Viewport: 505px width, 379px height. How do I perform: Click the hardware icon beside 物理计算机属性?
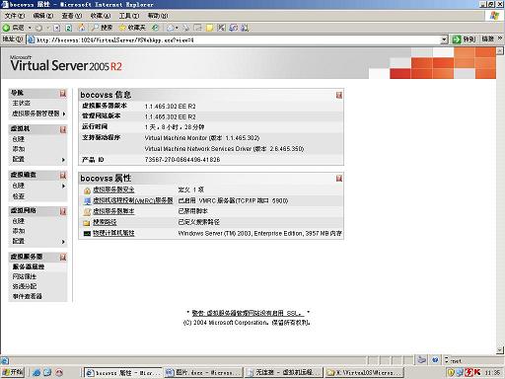pyautogui.click(x=87, y=234)
